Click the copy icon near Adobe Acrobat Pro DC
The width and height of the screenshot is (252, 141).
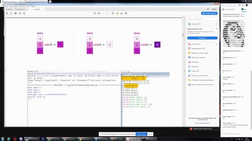(x=217, y=29)
